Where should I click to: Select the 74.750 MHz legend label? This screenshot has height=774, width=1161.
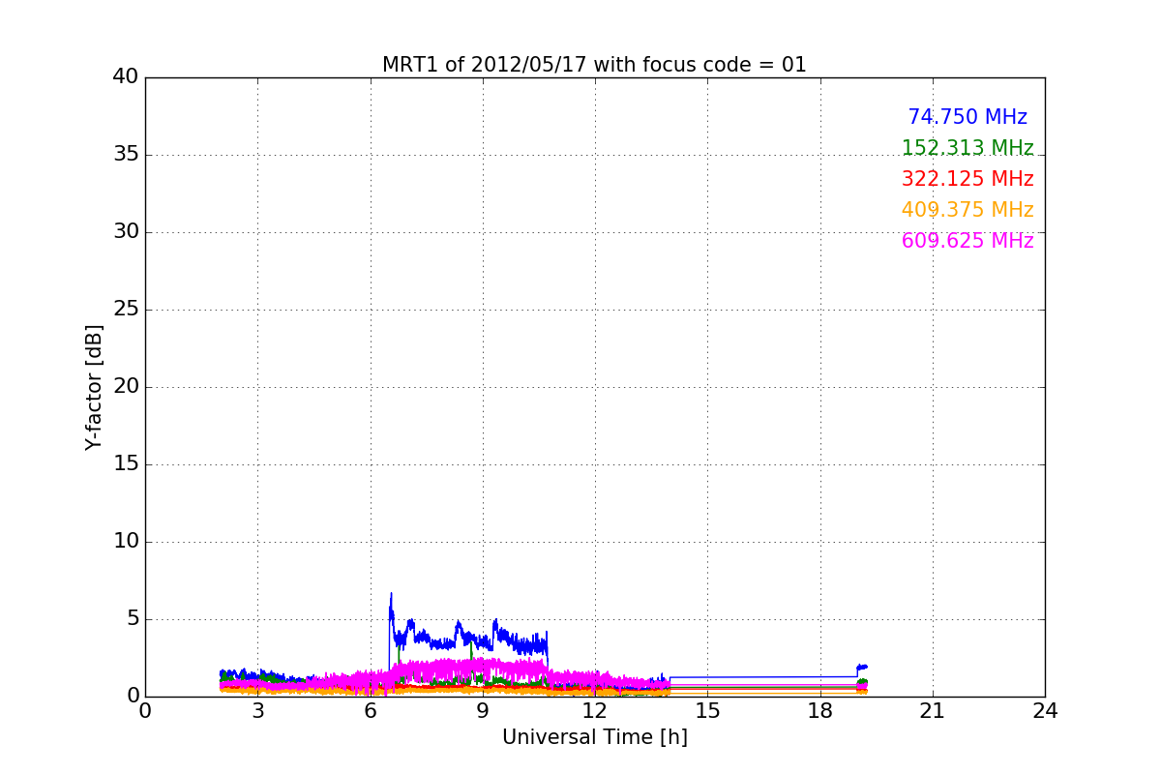pyautogui.click(x=967, y=117)
